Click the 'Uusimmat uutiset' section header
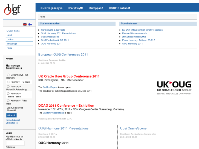The image size is (199, 149). click(x=77, y=24)
